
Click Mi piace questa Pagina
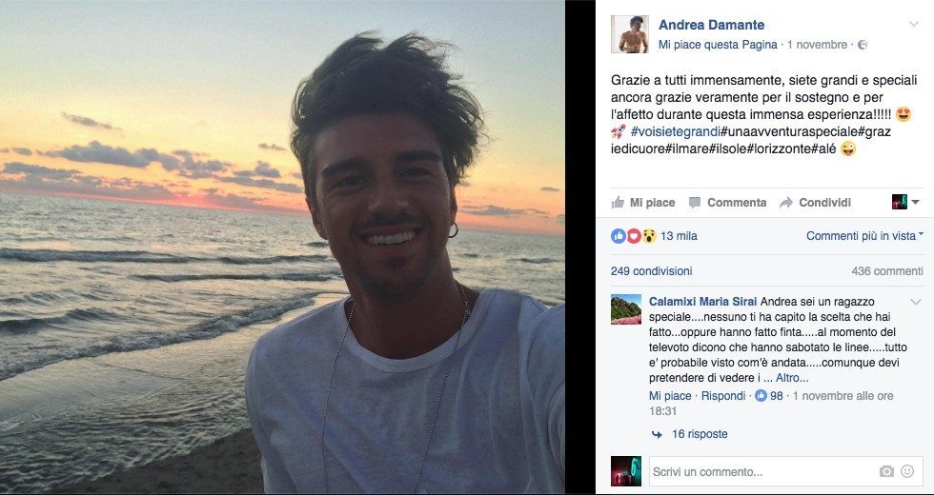tap(718, 45)
